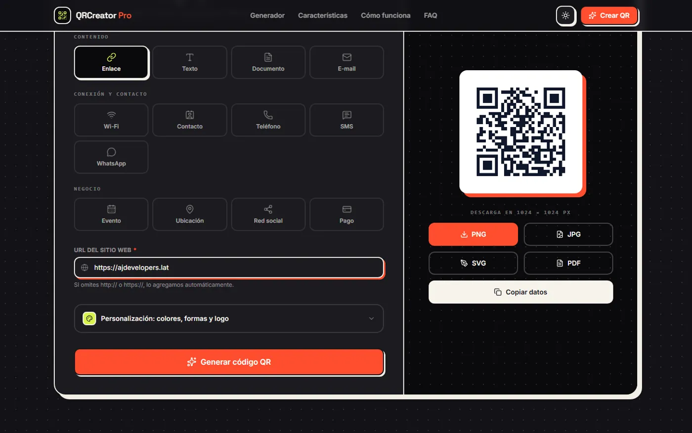Viewport: 692px width, 433px height.
Task: Download the QR as SVG
Action: point(473,263)
